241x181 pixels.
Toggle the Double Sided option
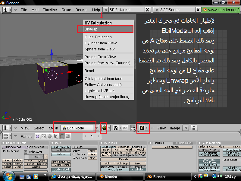pos(61,170)
